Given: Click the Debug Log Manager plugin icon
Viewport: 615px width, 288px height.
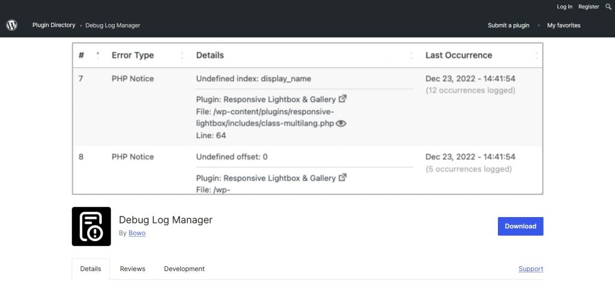Looking at the screenshot, I should click(91, 227).
